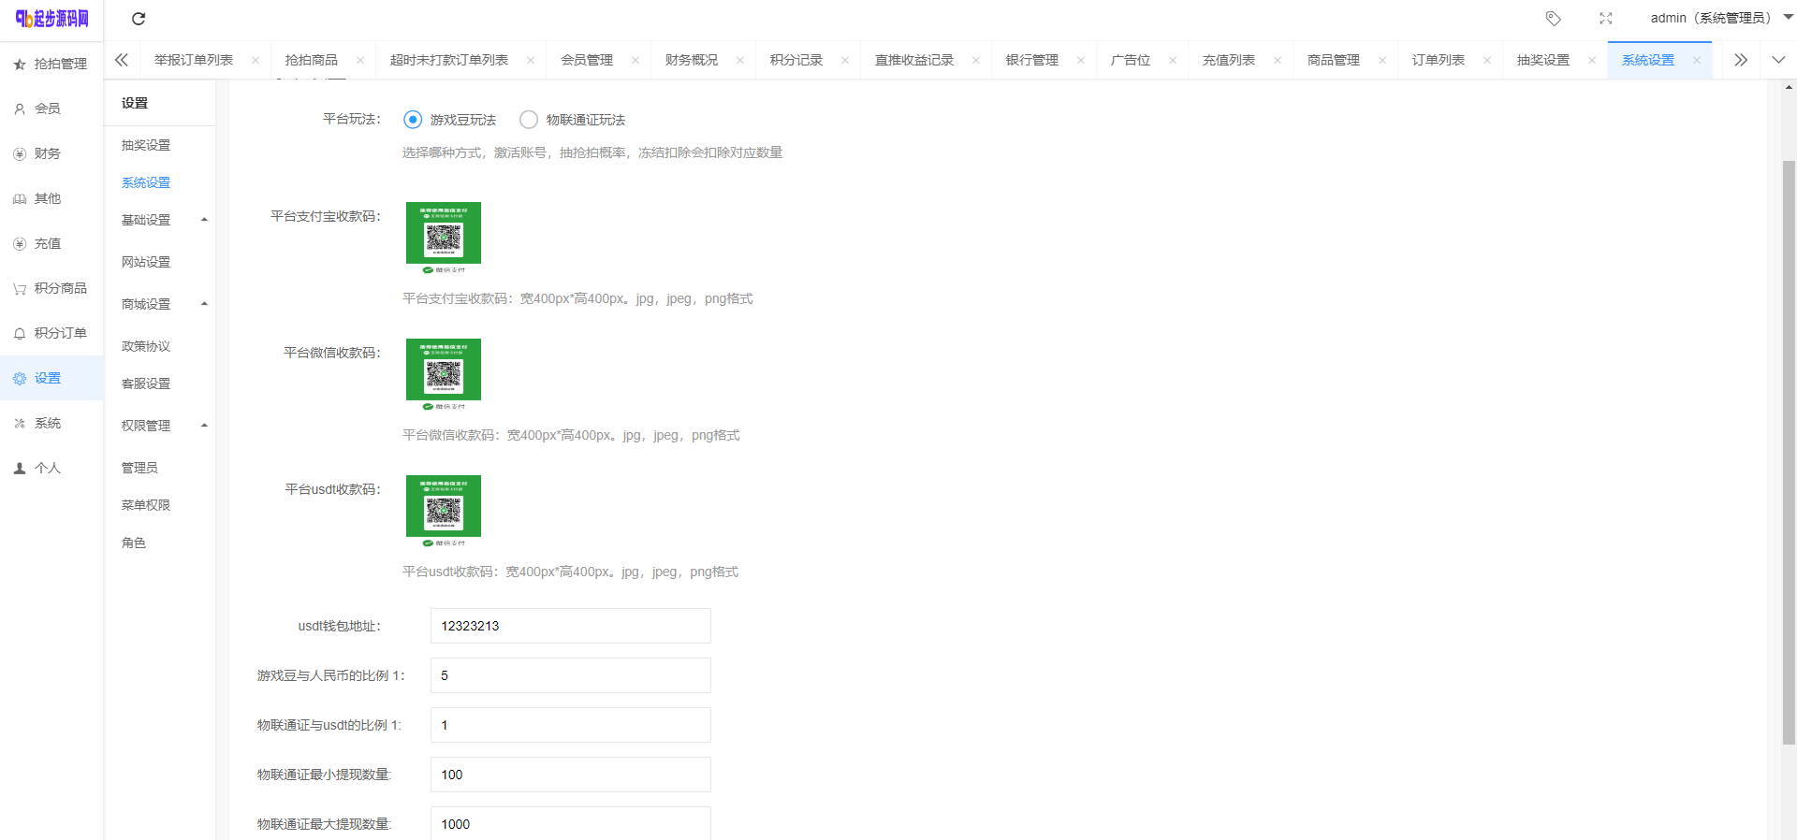Close the 银行管理 tab

tap(1081, 60)
